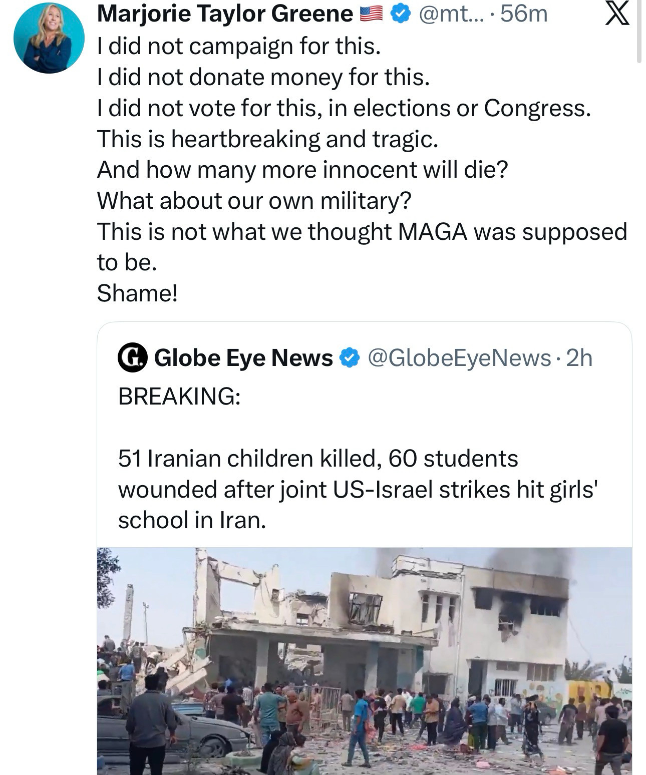
Task: Open the 56m post timestamp
Action: coord(523,14)
